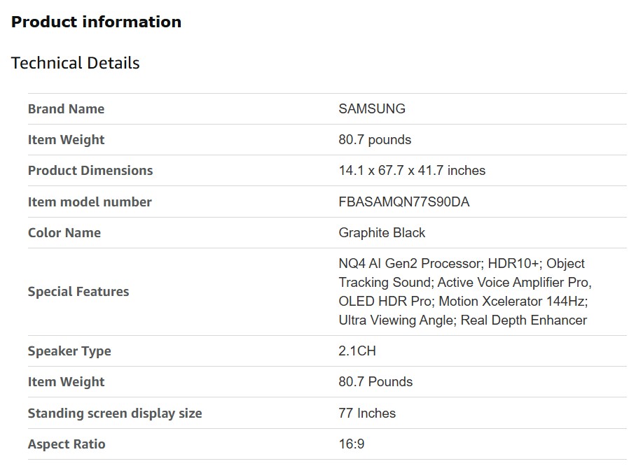Click the Color Name label

pyautogui.click(x=64, y=232)
